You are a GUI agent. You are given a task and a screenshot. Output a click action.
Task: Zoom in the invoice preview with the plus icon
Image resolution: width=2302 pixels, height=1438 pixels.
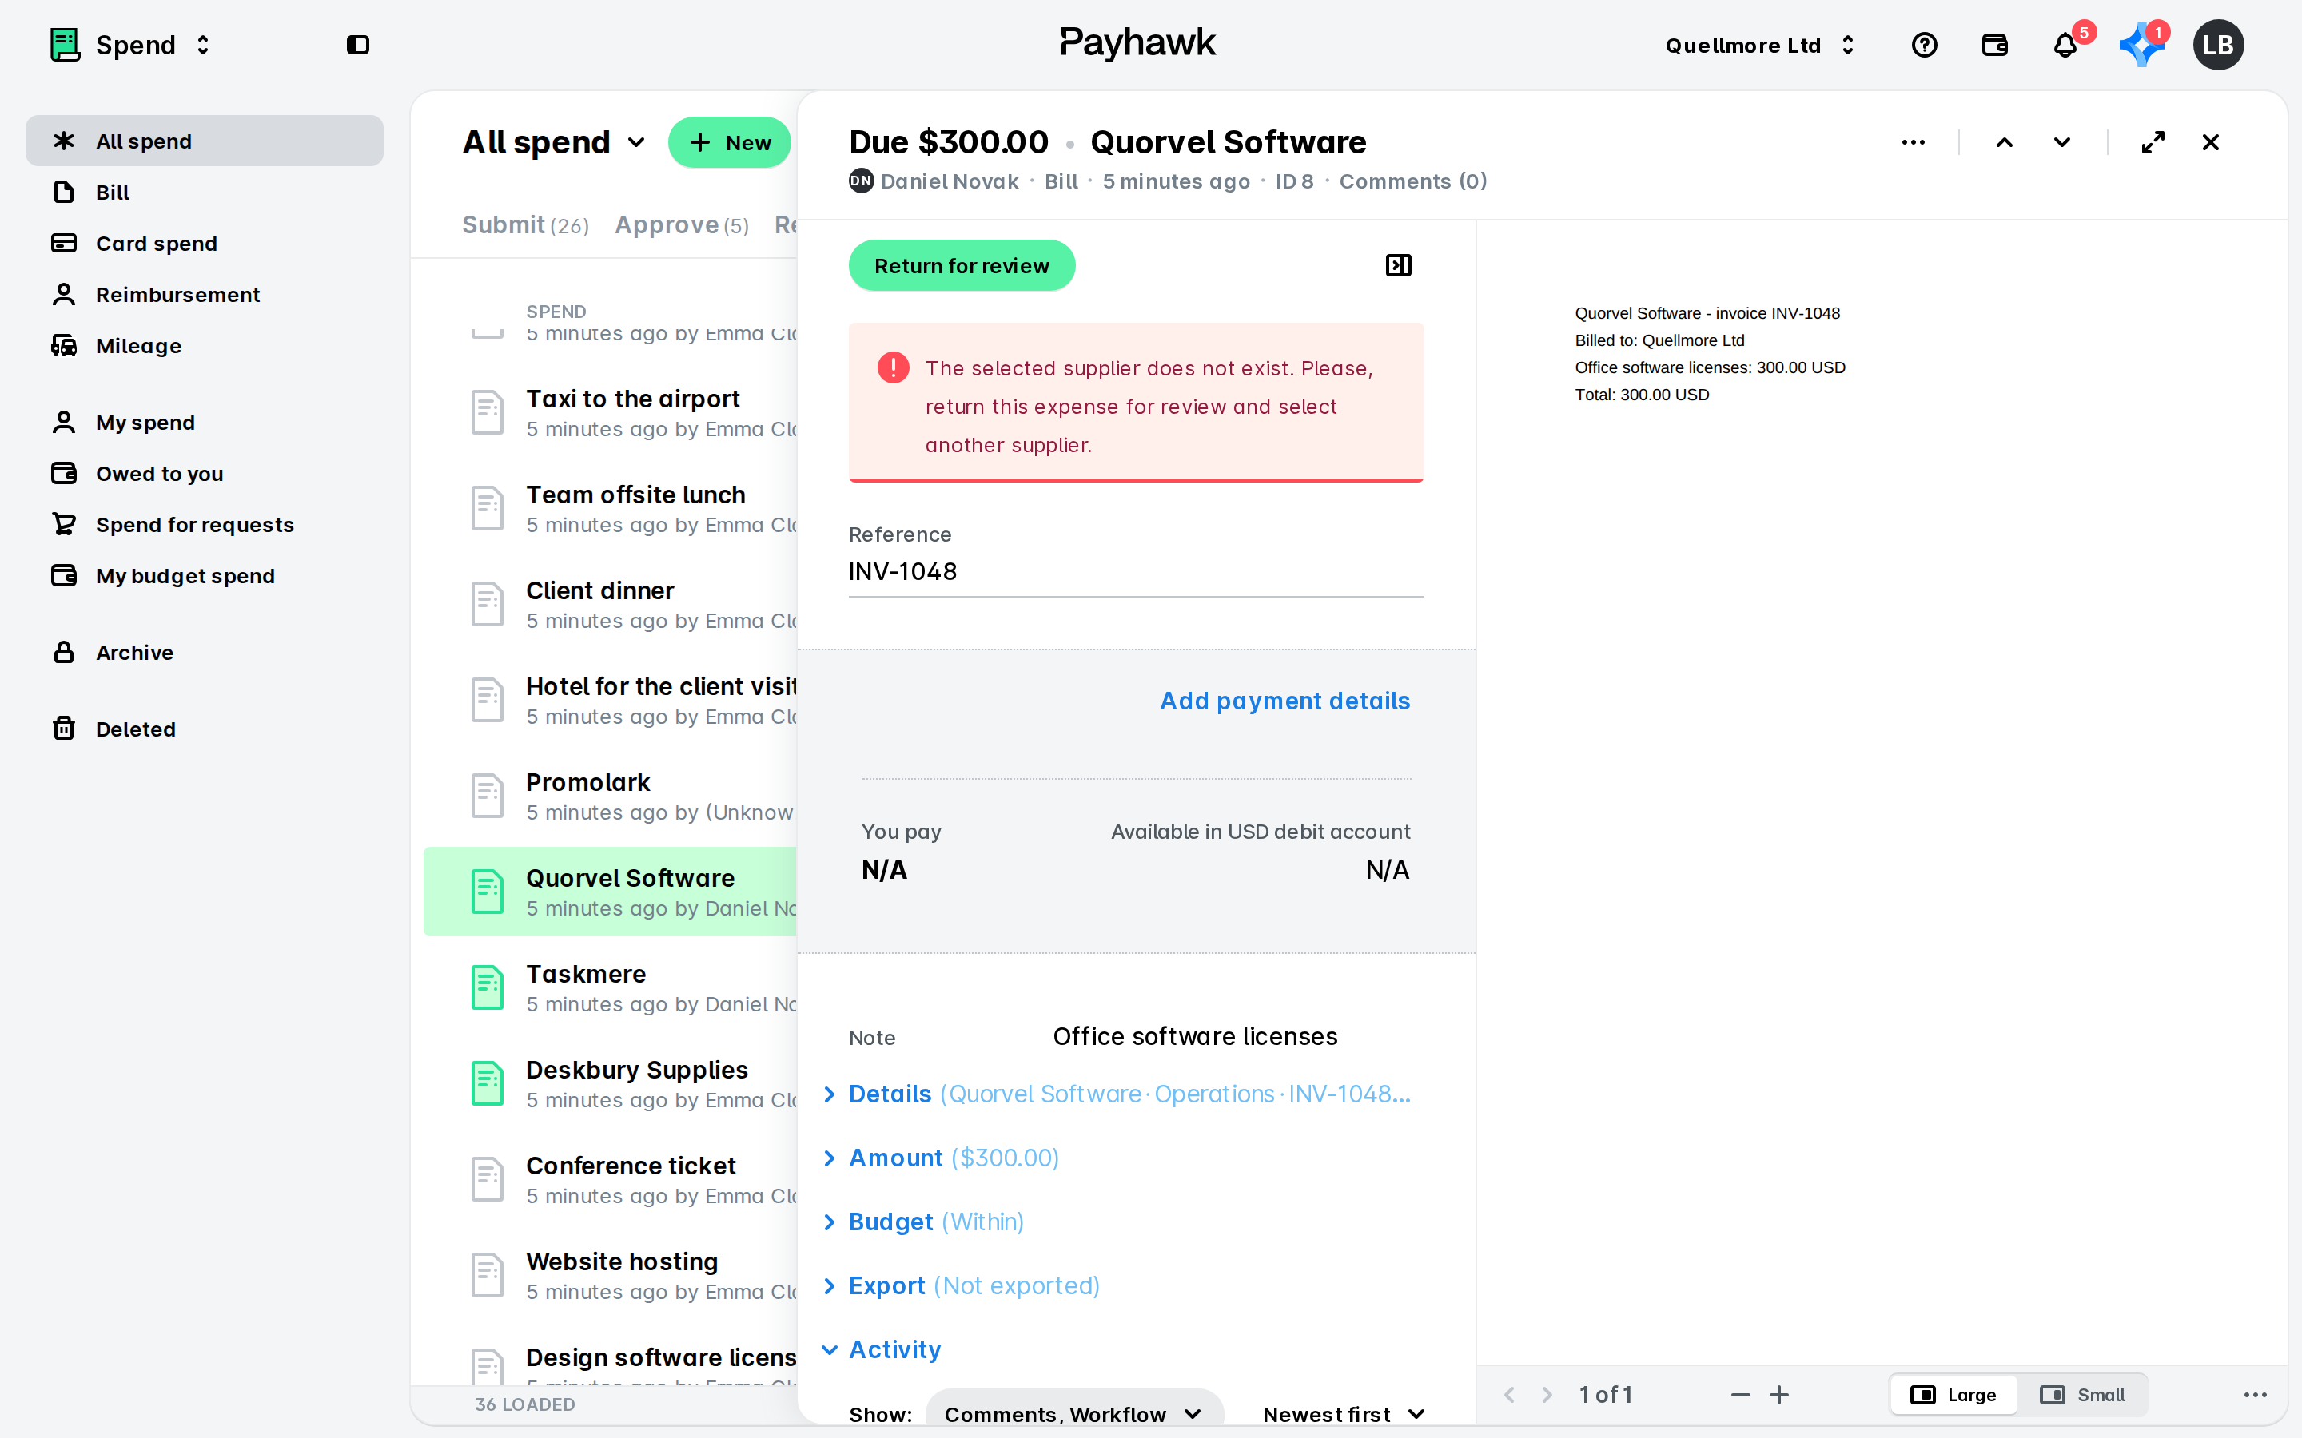(1778, 1394)
